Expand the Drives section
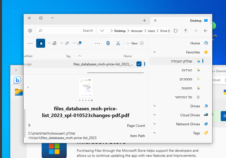226x158 pixels. 154,106
